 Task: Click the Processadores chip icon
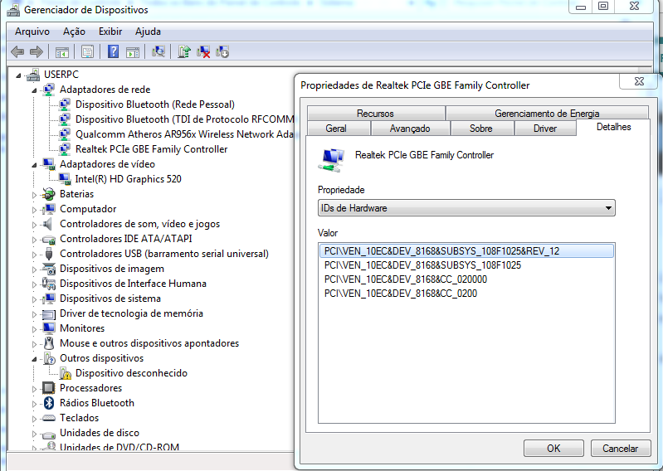(49, 388)
